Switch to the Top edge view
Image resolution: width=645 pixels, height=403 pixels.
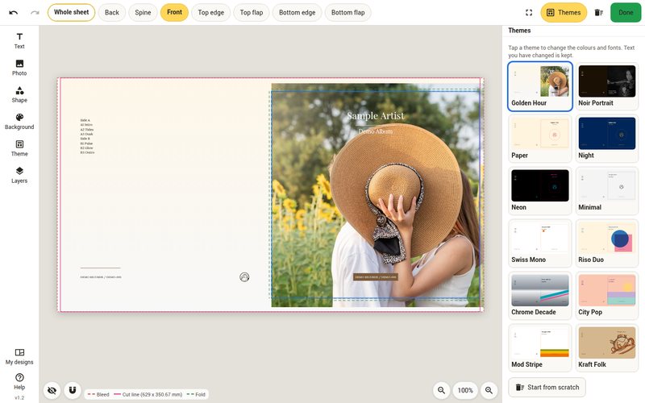tap(211, 13)
